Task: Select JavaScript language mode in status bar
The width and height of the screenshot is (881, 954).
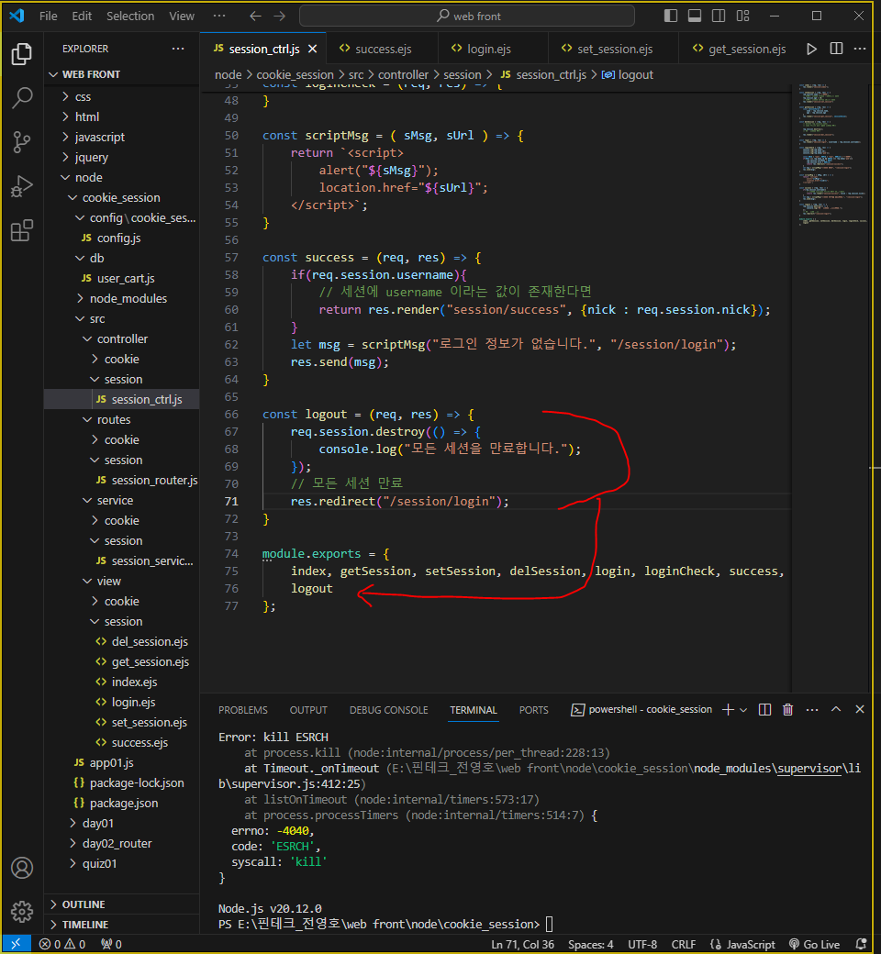Action: coord(742,944)
